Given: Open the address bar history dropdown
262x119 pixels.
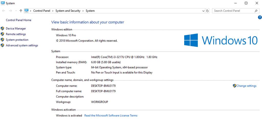Looking at the screenshot, I should 203,11.
